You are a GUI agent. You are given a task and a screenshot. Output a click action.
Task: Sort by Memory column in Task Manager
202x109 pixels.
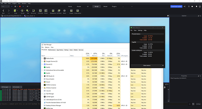point(93,54)
